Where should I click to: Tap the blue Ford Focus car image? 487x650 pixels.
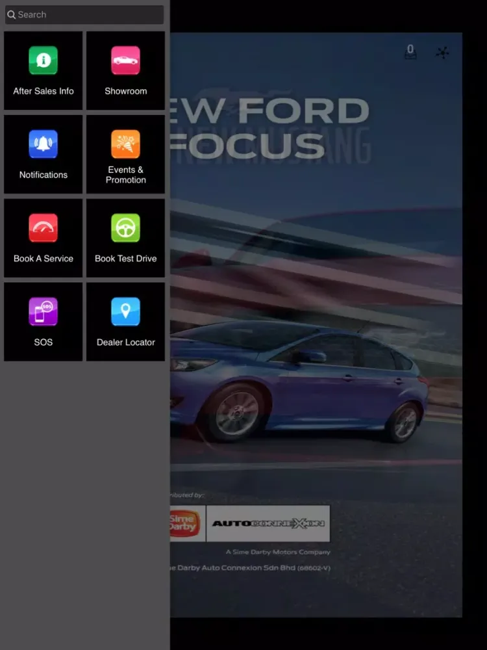(299, 380)
